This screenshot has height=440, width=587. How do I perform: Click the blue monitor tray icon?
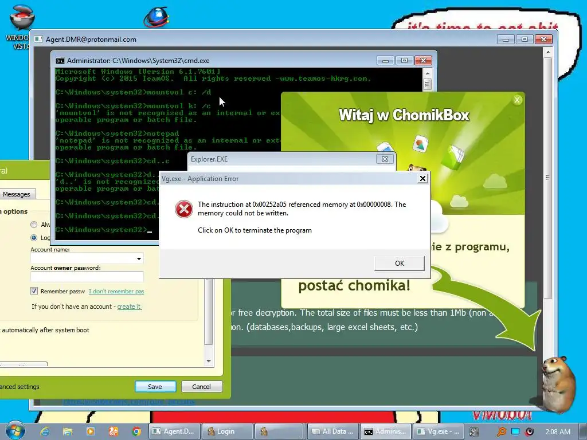515,431
